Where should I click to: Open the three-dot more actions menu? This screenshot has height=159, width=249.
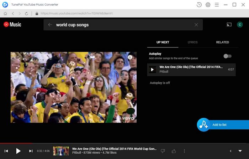(184, 151)
